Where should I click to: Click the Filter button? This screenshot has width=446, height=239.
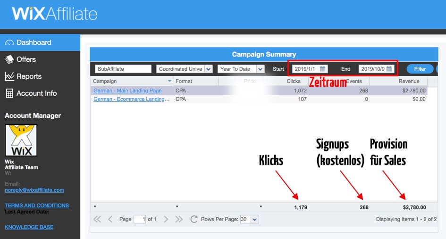click(420, 69)
